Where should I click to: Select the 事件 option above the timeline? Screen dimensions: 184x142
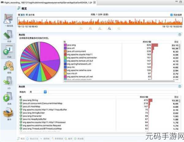tap(21, 15)
